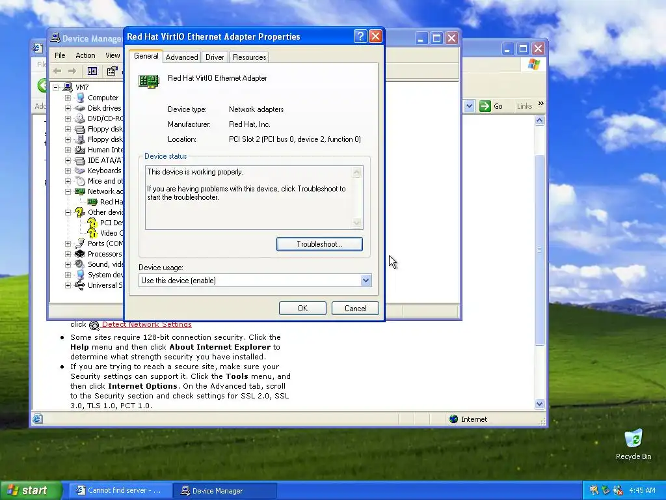666x500 pixels.
Task: Toggle the console tree pane toolbar icon
Action: pos(92,71)
